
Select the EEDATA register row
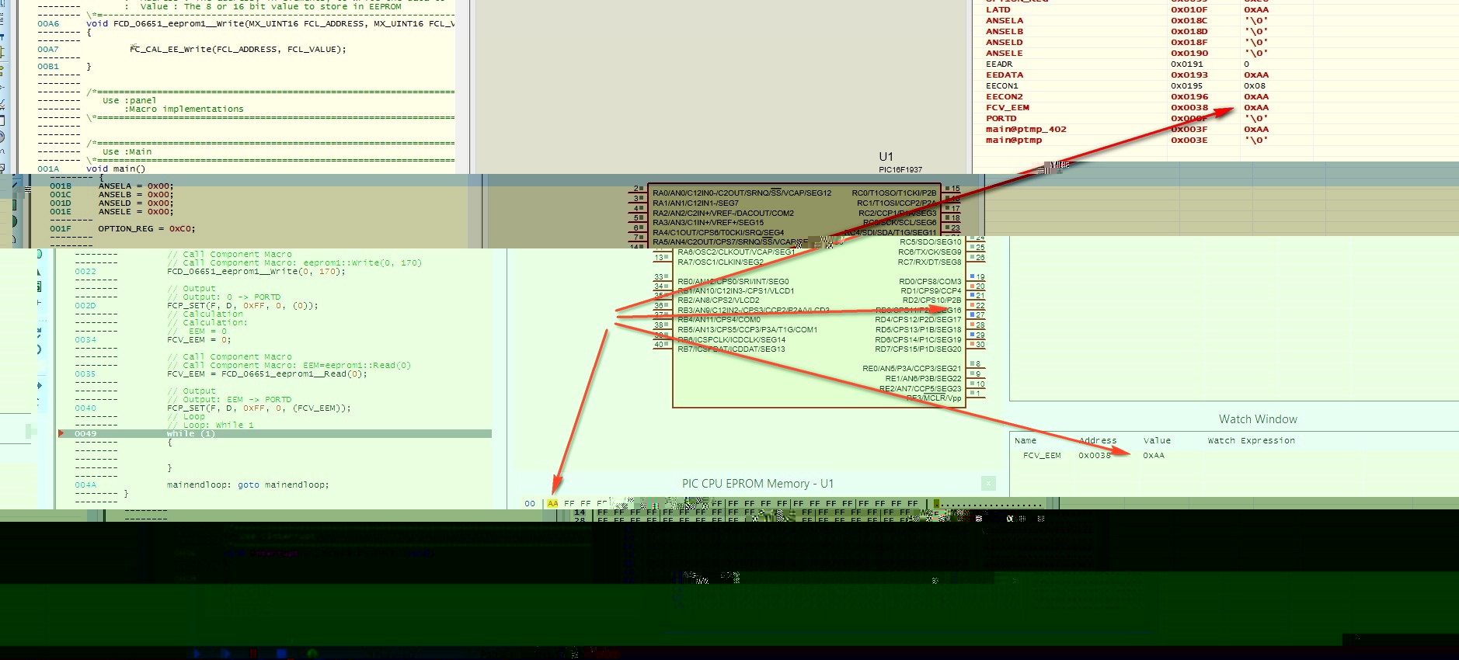1216,75
